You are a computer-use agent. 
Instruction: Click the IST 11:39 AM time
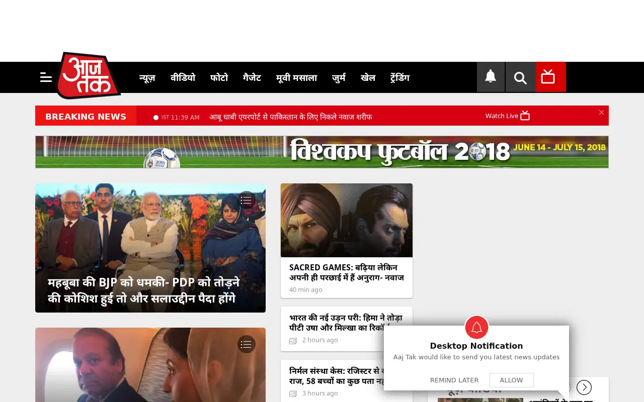(180, 117)
